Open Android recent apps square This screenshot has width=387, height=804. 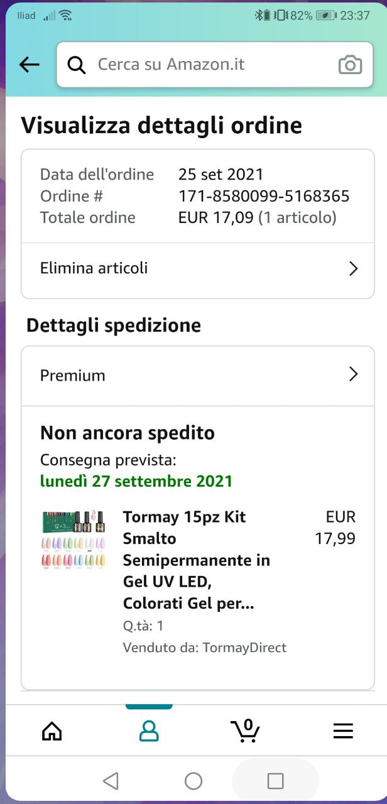(x=275, y=781)
